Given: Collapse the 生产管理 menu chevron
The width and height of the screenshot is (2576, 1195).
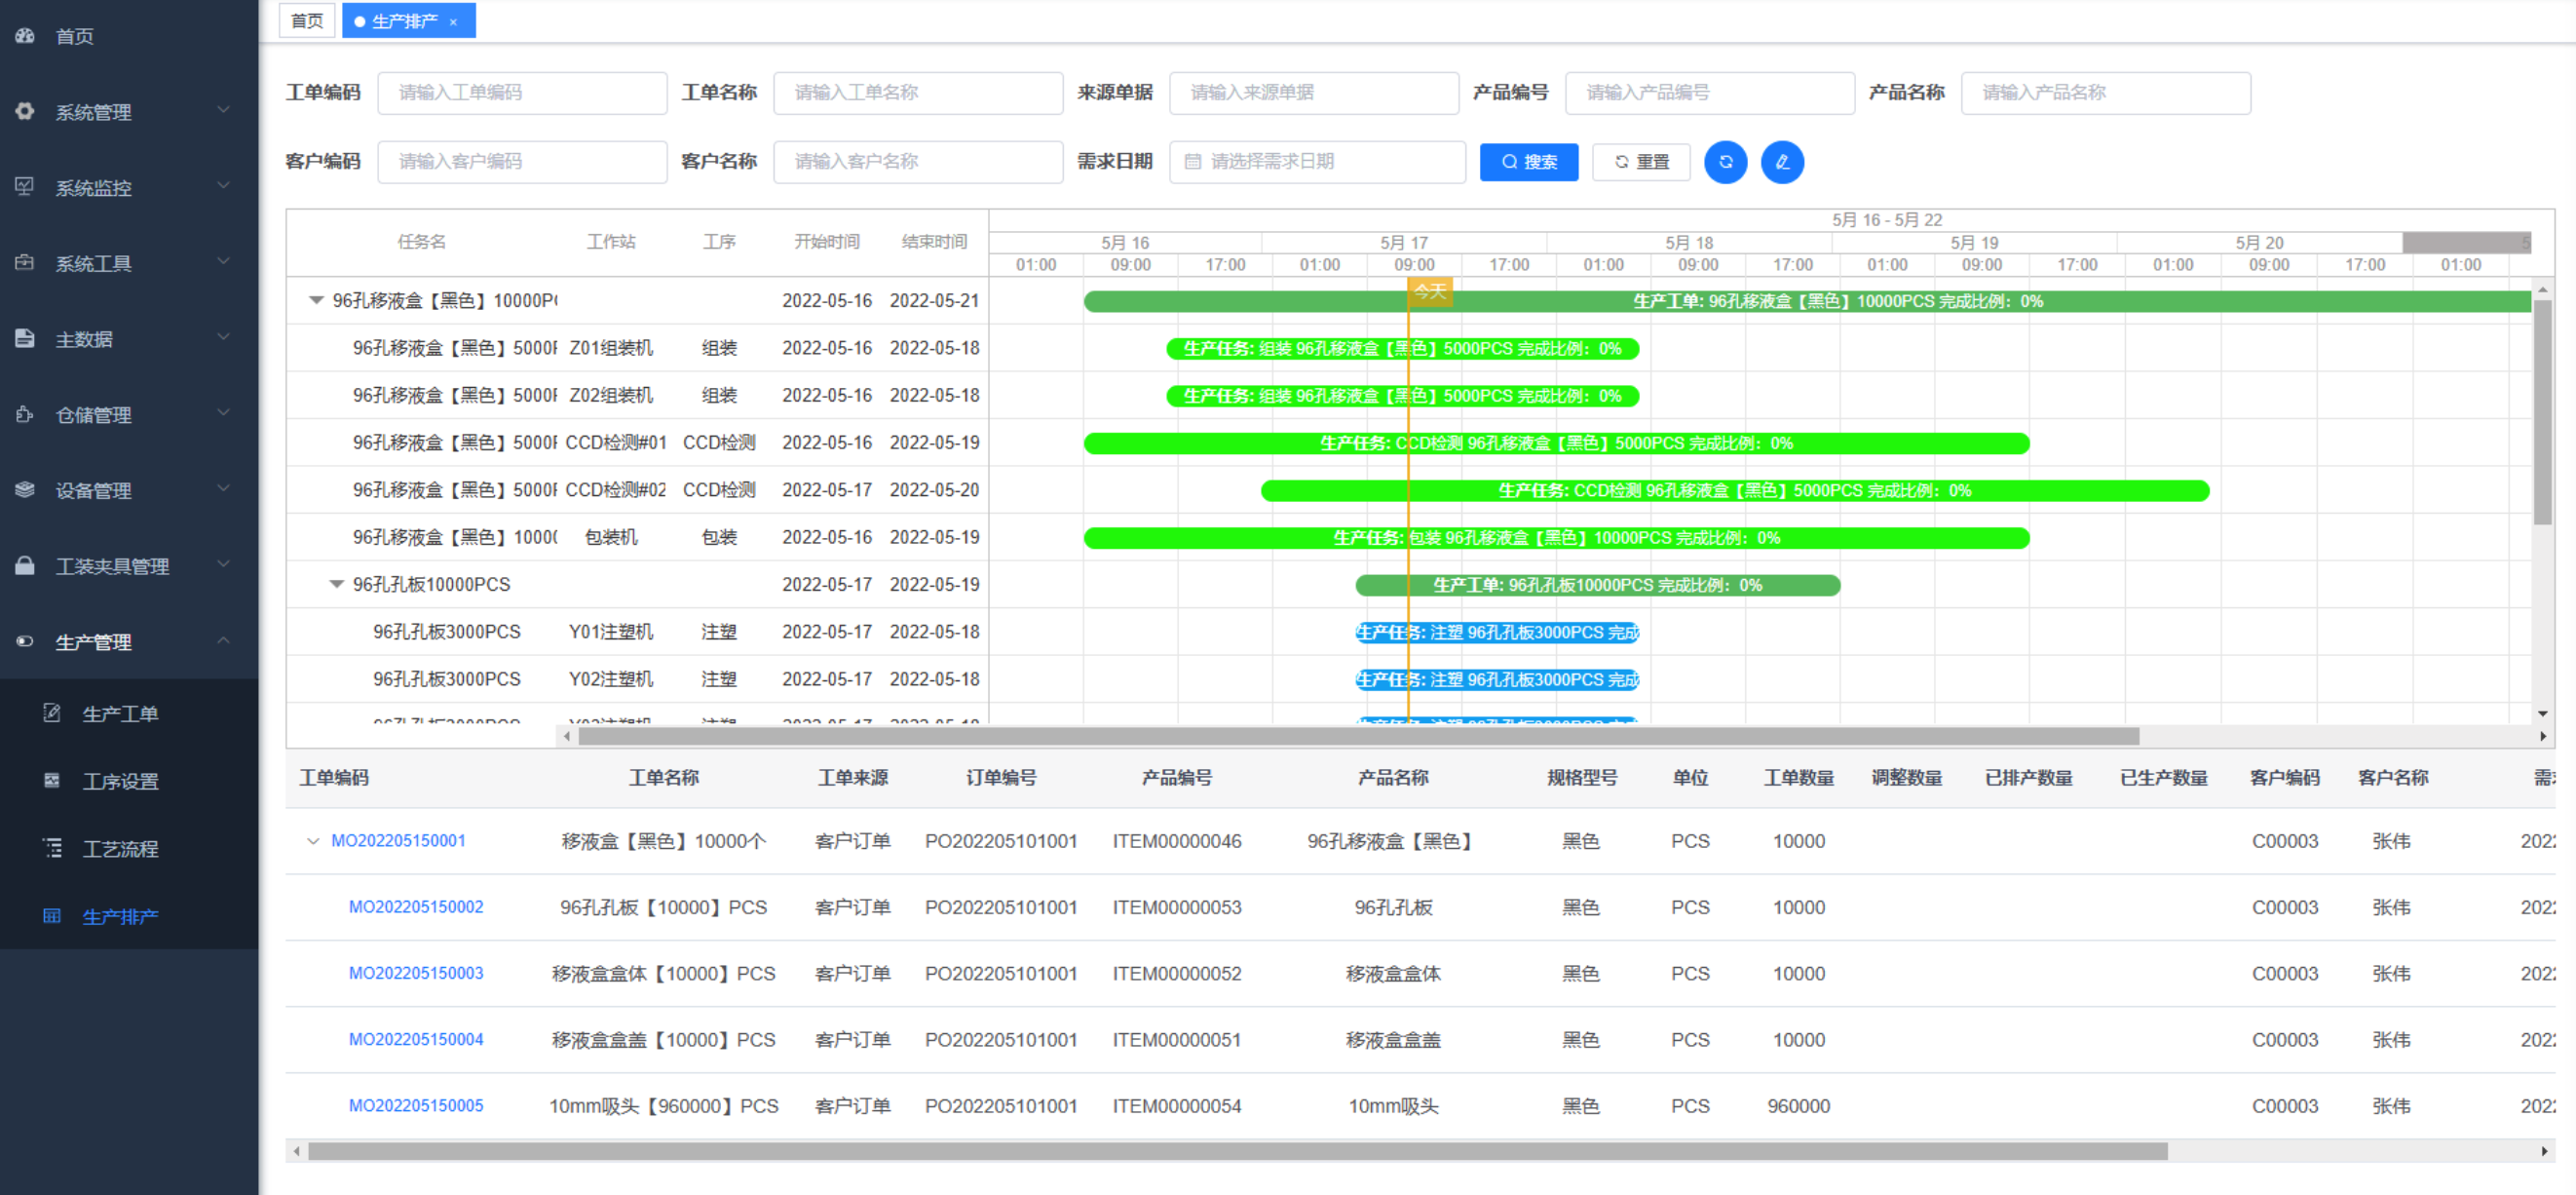Looking at the screenshot, I should pyautogui.click(x=224, y=639).
